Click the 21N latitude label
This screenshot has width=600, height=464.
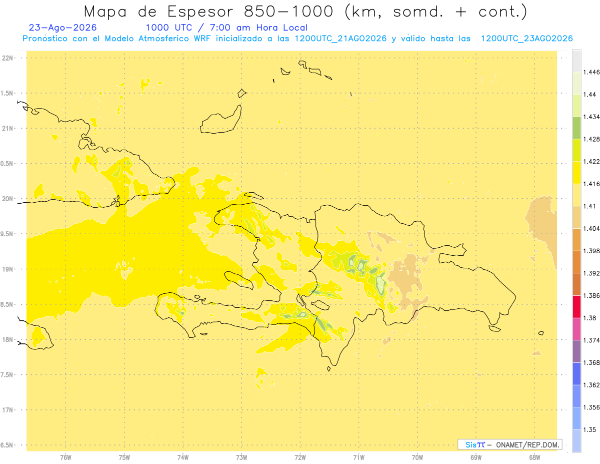tap(8, 128)
